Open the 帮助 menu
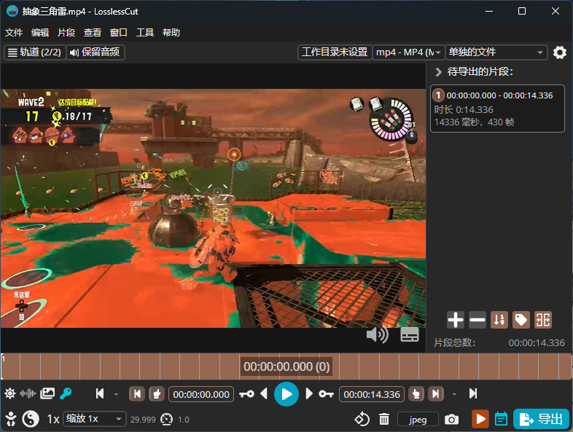This screenshot has height=432, width=573. pyautogui.click(x=171, y=33)
